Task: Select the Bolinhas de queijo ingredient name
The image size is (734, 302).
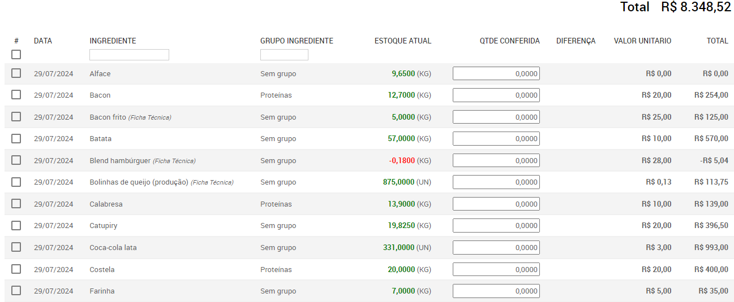Action: [139, 182]
